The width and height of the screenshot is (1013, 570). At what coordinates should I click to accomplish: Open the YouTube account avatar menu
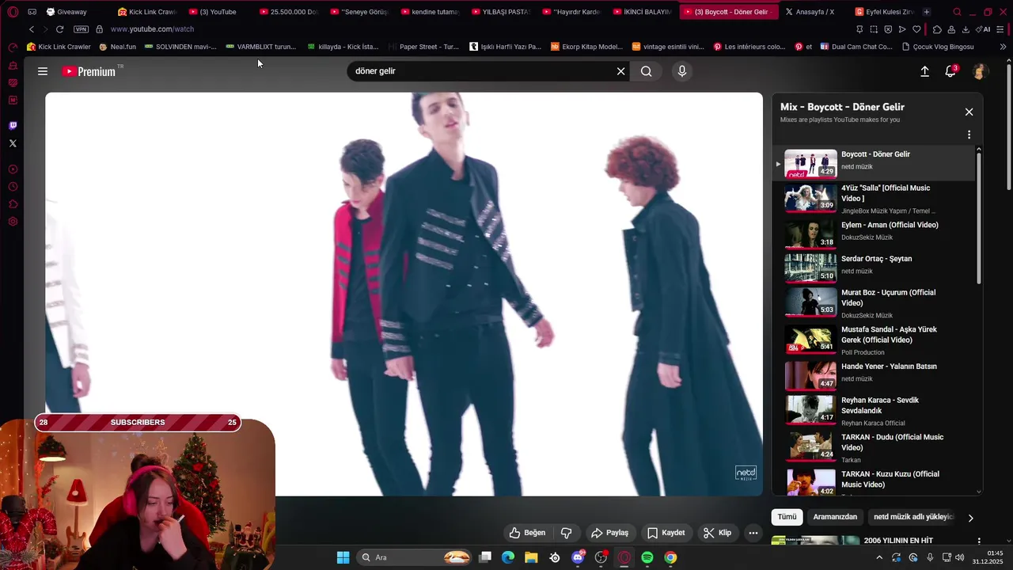980,71
